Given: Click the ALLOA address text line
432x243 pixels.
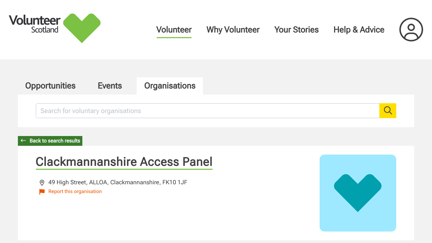Looking at the screenshot, I should click(x=118, y=182).
